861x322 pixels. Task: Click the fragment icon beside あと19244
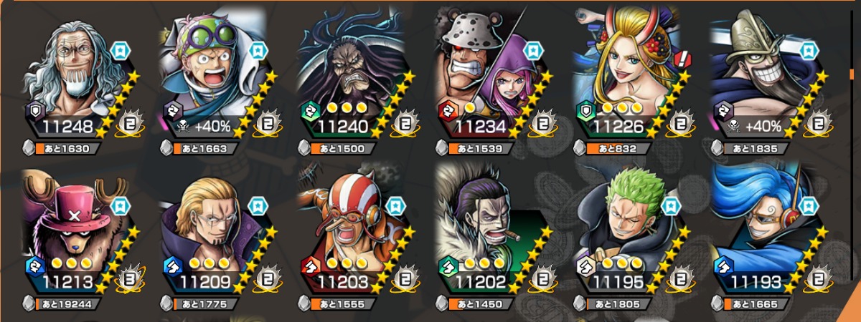coord(29,303)
